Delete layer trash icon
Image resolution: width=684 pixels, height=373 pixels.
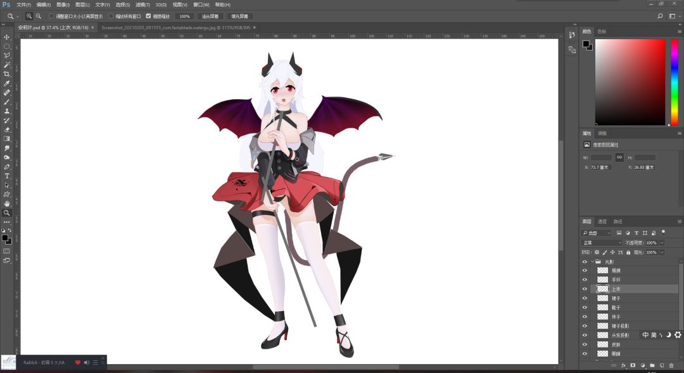pyautogui.click(x=671, y=365)
